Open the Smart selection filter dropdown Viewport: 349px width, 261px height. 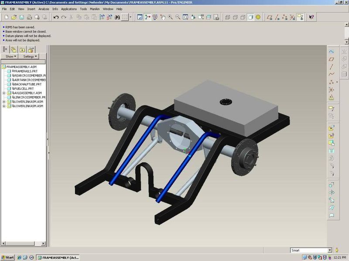point(329,250)
